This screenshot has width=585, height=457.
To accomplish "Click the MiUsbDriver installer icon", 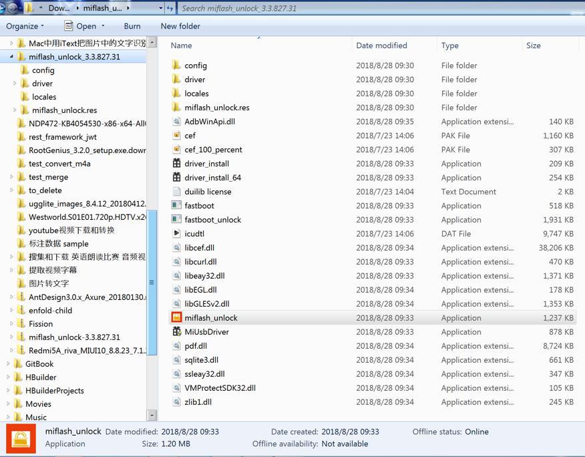I will coord(176,331).
